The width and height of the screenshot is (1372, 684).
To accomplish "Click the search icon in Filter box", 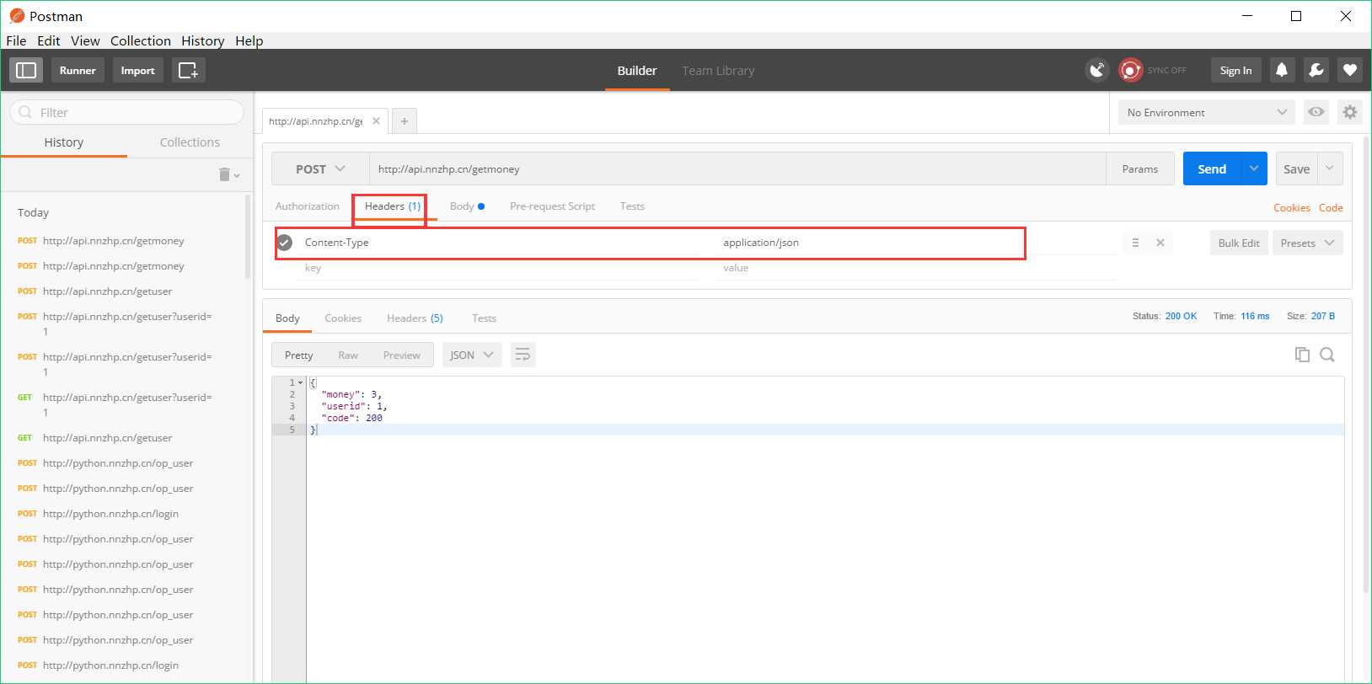I will 25,112.
